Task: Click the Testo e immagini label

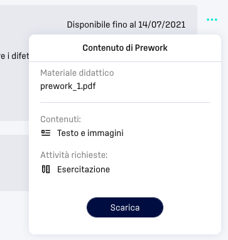Action: point(90,133)
